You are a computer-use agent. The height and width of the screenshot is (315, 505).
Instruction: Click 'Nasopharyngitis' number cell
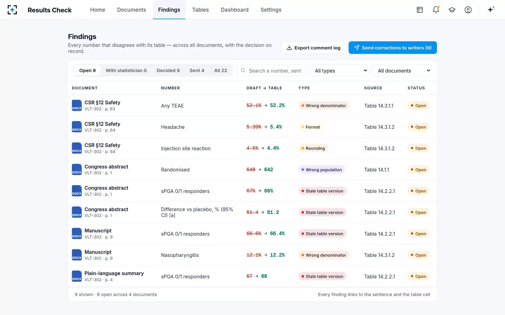pyautogui.click(x=180, y=255)
